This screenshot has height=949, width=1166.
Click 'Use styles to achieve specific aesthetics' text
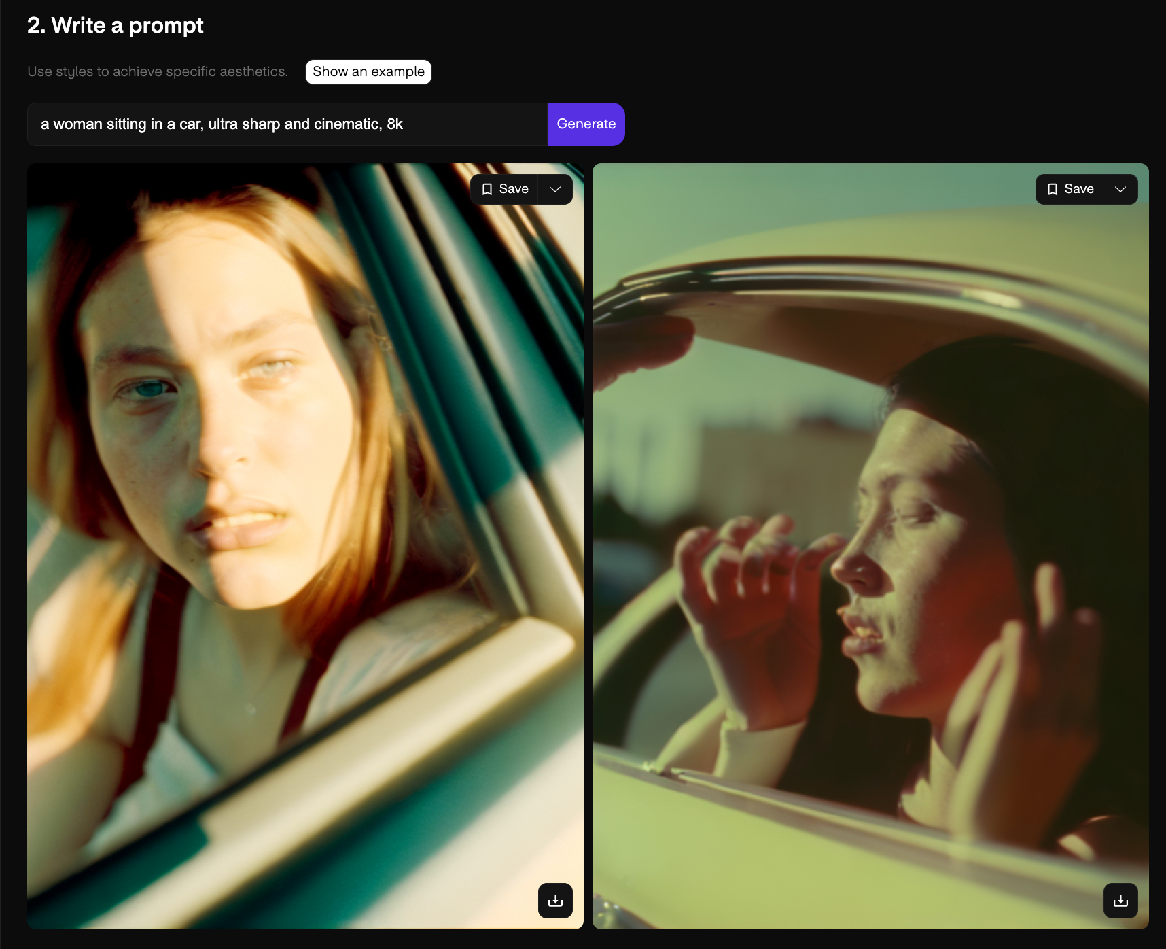[158, 72]
